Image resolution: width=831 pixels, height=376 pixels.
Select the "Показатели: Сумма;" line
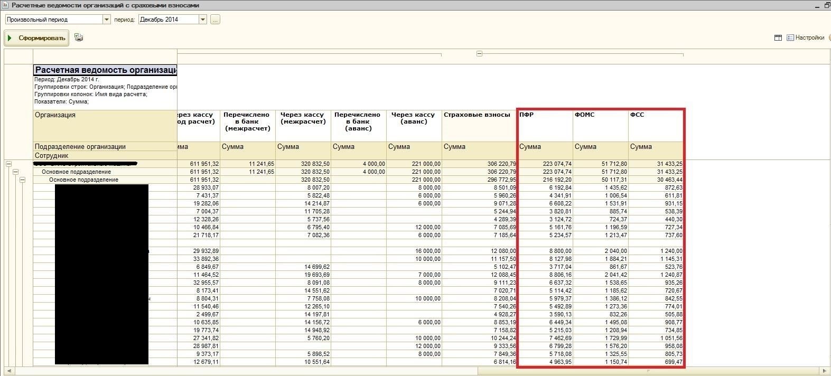coord(61,101)
